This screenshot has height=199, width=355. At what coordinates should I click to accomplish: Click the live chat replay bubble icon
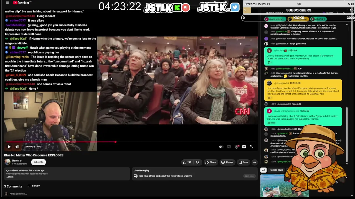point(136,176)
